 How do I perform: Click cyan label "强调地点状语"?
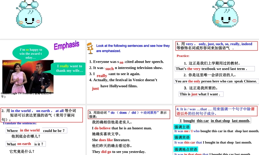tap(186, 149)
